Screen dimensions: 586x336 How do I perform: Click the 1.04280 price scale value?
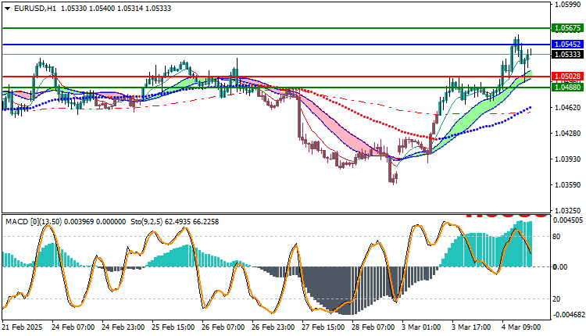(568, 134)
